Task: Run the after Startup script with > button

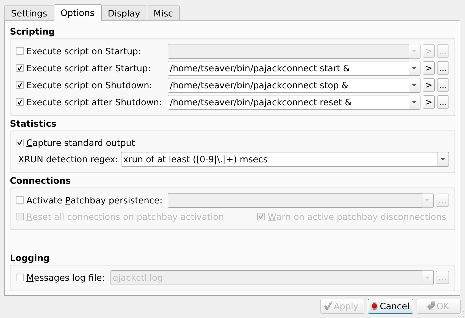Action: tap(428, 68)
